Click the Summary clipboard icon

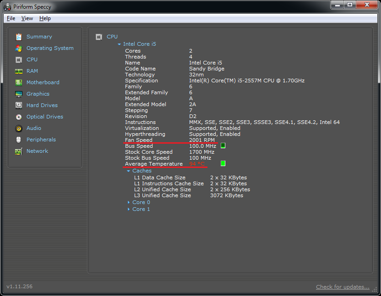pyautogui.click(x=19, y=37)
